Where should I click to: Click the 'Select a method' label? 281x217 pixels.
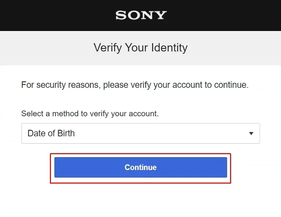pyautogui.click(x=90, y=114)
